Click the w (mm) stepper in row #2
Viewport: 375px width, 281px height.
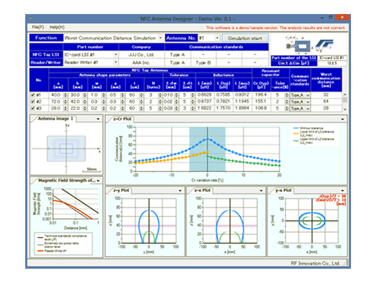tap(104, 102)
